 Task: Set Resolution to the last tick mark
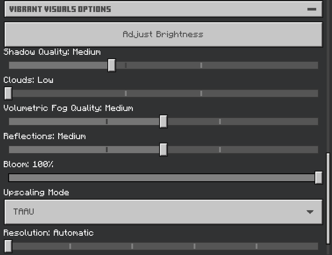click(257, 246)
